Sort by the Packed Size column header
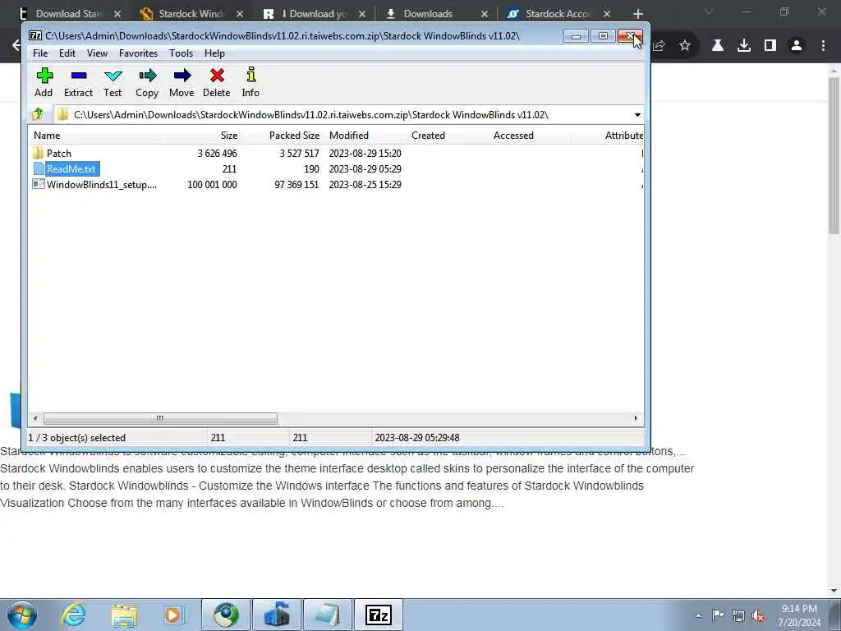The image size is (841, 631). coord(283,136)
